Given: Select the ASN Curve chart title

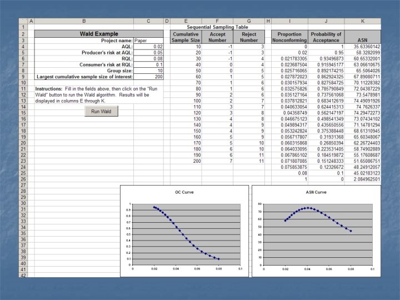Looking at the screenshot, I should pos(316,192).
